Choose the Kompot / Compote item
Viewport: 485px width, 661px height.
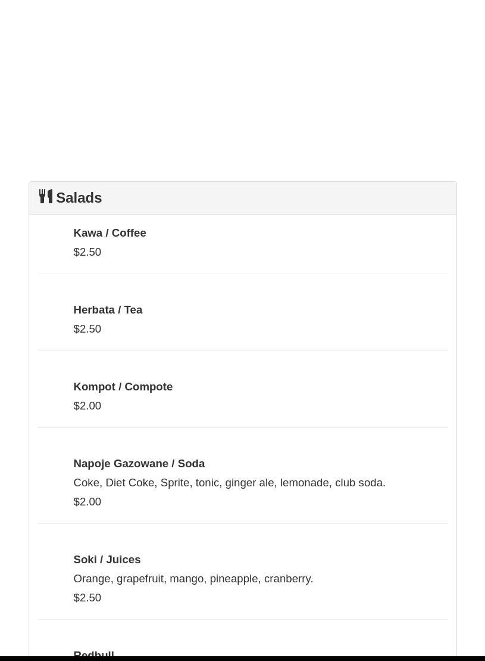click(123, 387)
